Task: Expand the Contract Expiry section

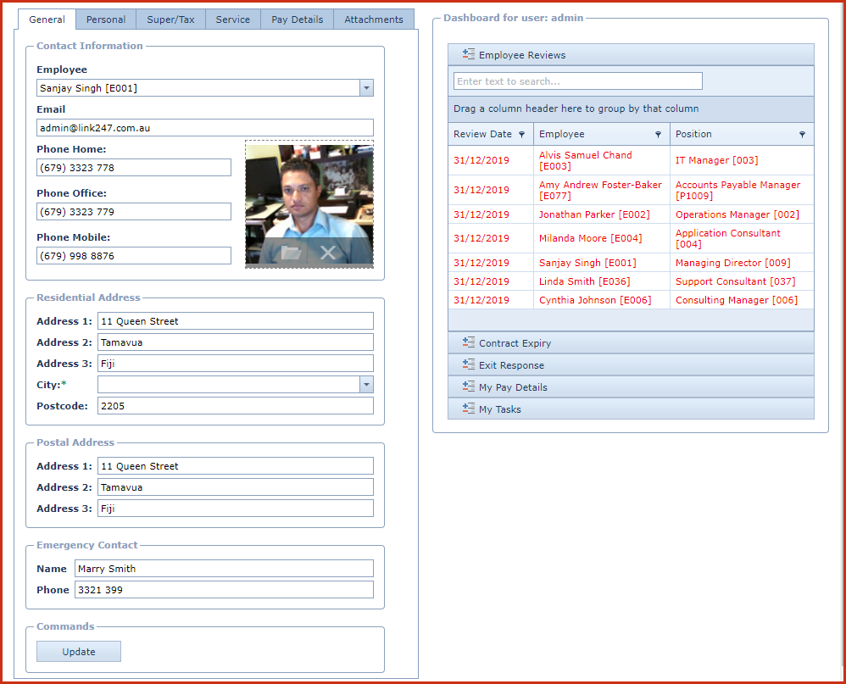Action: pos(631,342)
